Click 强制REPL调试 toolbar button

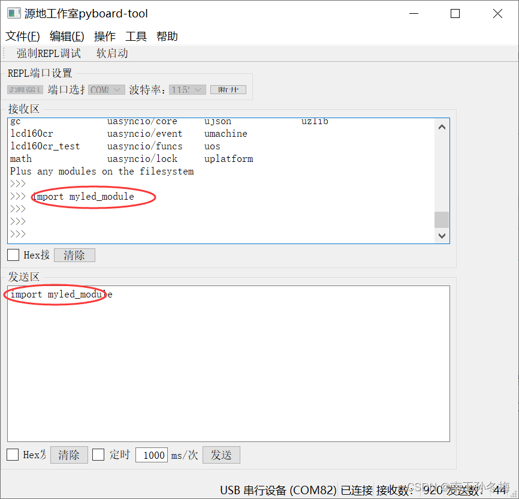pyautogui.click(x=49, y=53)
